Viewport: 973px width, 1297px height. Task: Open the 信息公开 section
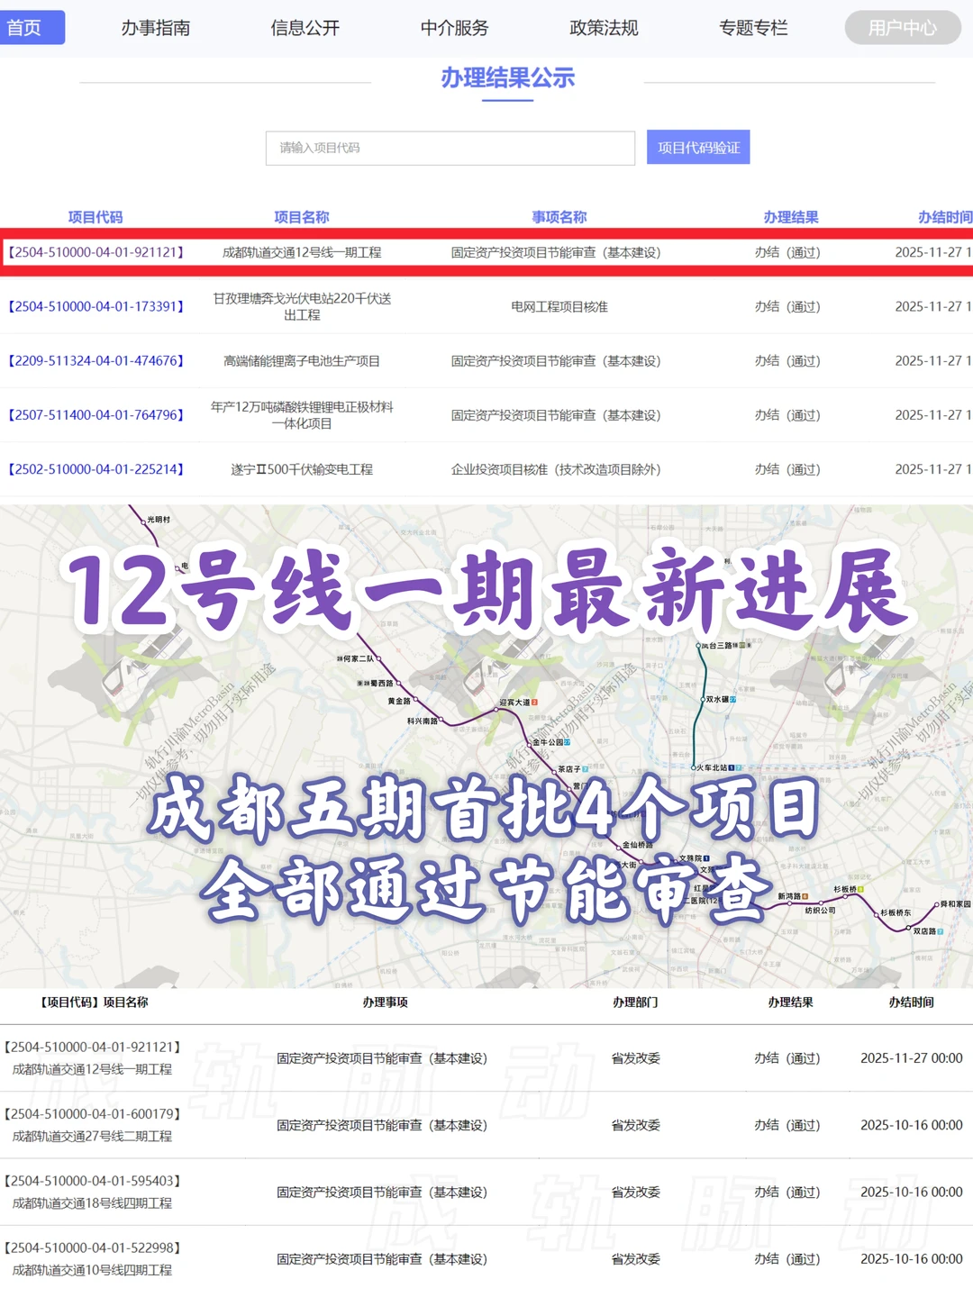tap(305, 28)
